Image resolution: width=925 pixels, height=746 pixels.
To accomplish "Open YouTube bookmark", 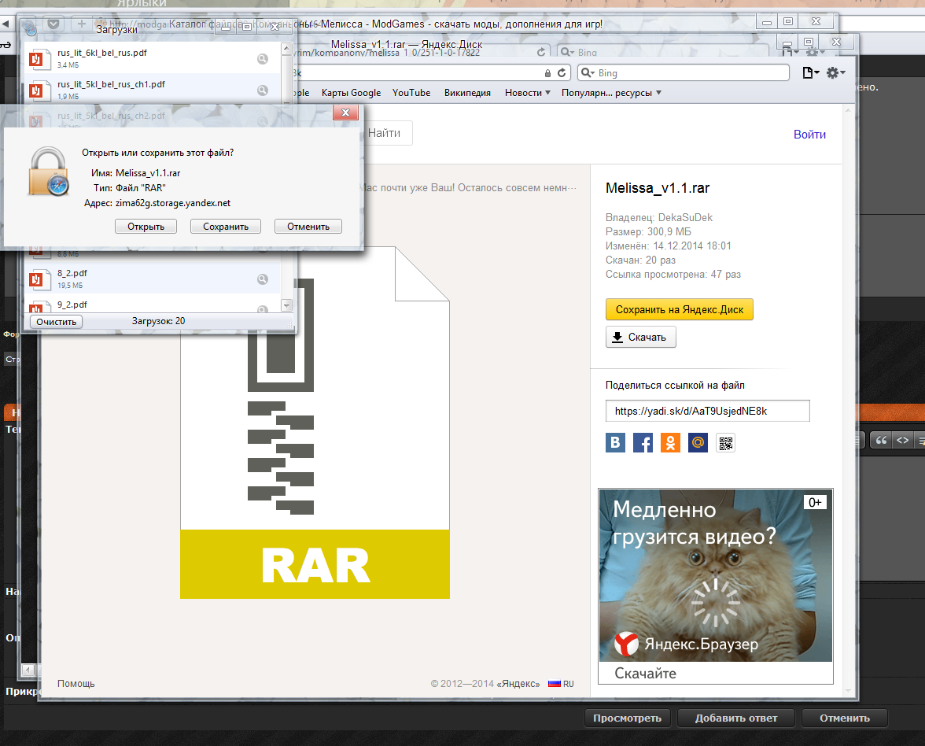I will coord(411,93).
